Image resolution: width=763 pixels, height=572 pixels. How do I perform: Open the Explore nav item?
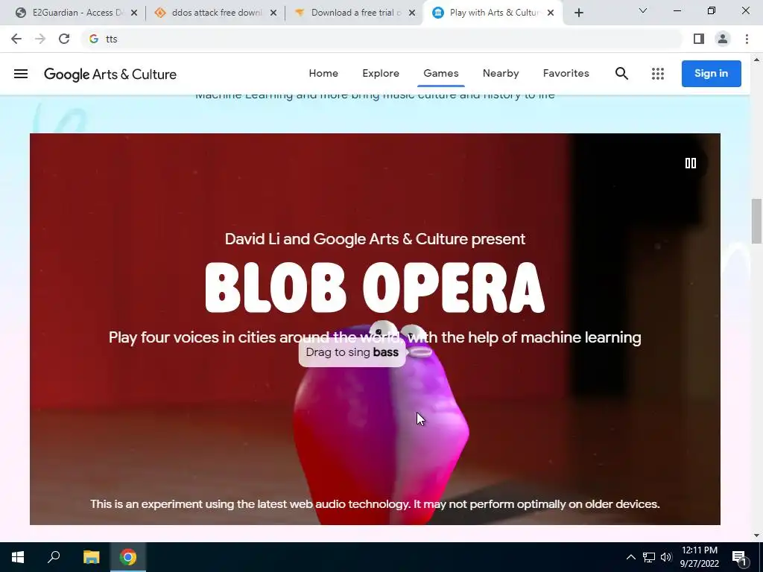(381, 73)
